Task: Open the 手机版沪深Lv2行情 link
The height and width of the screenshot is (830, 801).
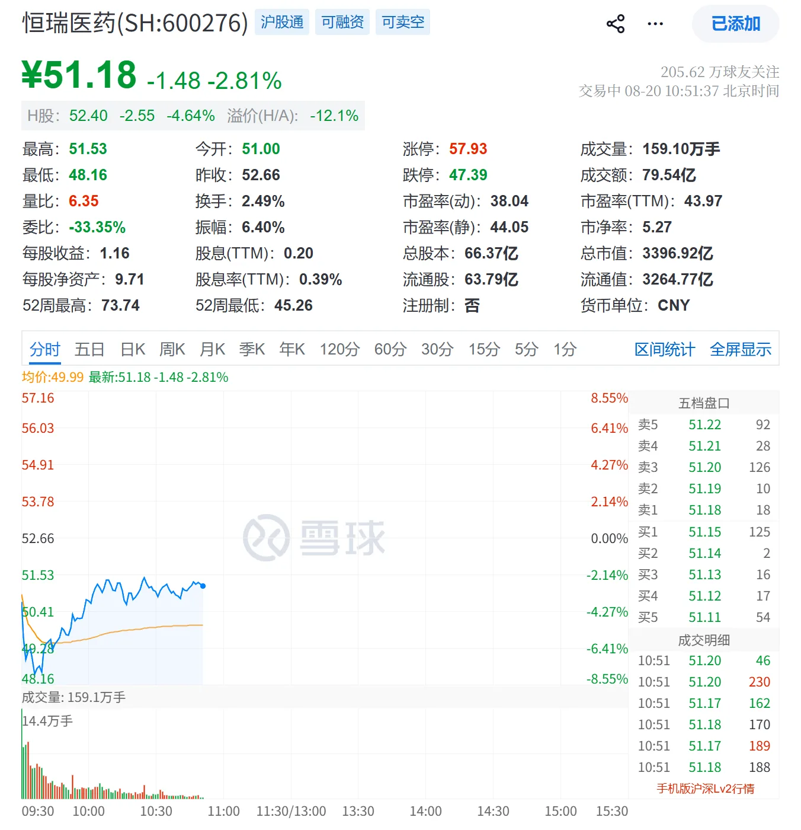Action: coord(706,788)
